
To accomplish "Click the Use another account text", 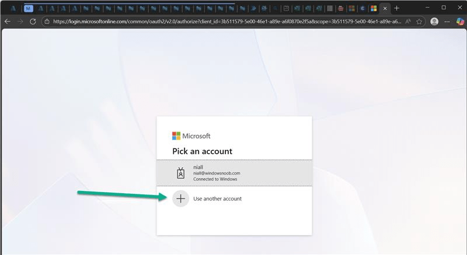I will (217, 199).
